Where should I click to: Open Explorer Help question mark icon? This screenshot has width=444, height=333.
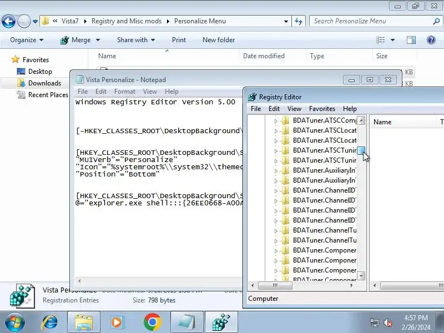(431, 40)
